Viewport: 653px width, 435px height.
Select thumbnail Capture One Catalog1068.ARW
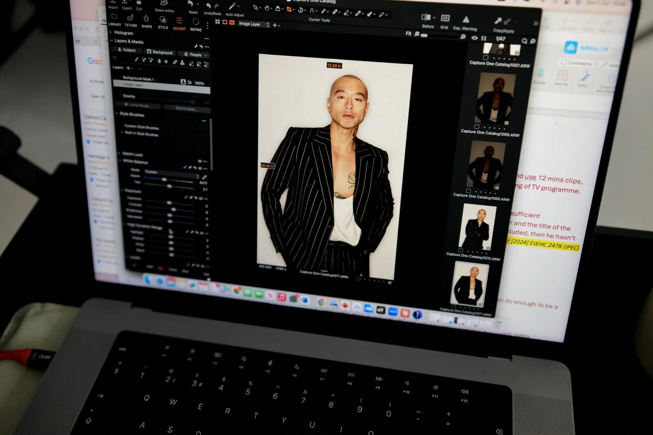pos(494,98)
